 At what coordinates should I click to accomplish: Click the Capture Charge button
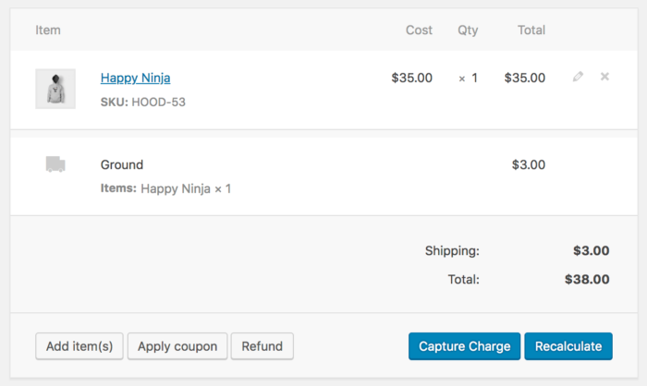465,346
